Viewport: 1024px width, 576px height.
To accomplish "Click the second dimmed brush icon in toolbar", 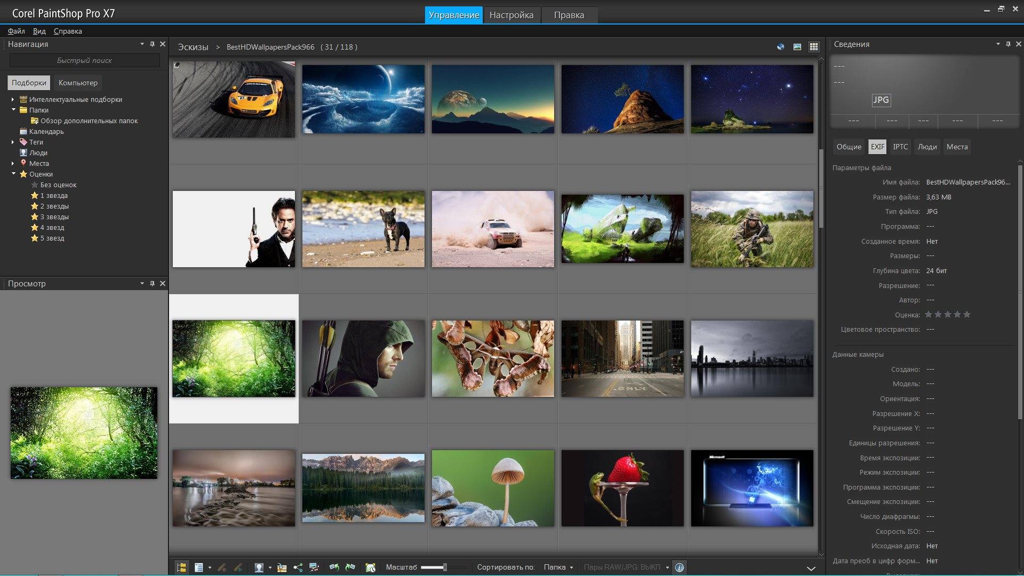I will (238, 567).
